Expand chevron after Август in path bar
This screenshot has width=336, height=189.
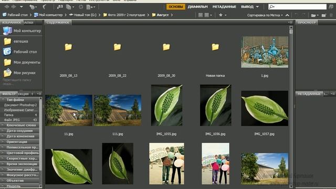172,15
